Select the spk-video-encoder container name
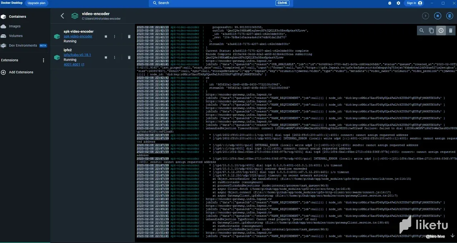The height and width of the screenshot is (243, 457). pos(79,31)
